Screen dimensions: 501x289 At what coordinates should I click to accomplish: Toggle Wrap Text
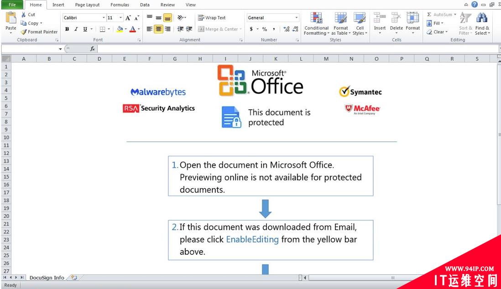(x=212, y=18)
